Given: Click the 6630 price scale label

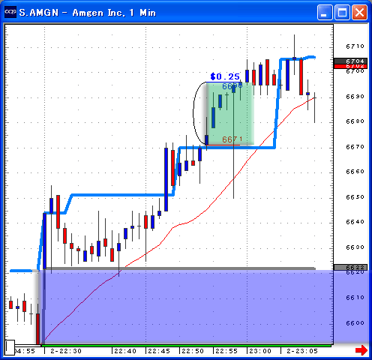Looking at the screenshot, I should [355, 247].
